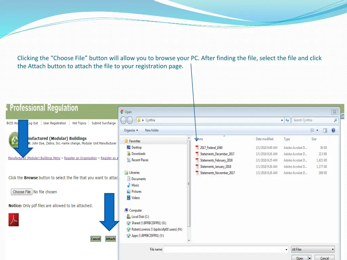Click the Forward arrow in Open dialog
This screenshot has width=347, height=260.
[130, 120]
